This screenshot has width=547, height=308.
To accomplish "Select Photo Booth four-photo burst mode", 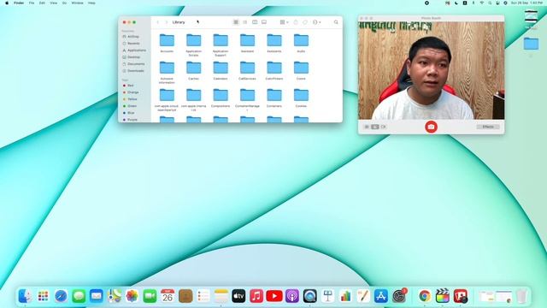I will [367, 127].
